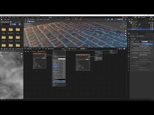154x115 pixels.
Task: Open image editor type selector
Action: (x=2, y=49)
